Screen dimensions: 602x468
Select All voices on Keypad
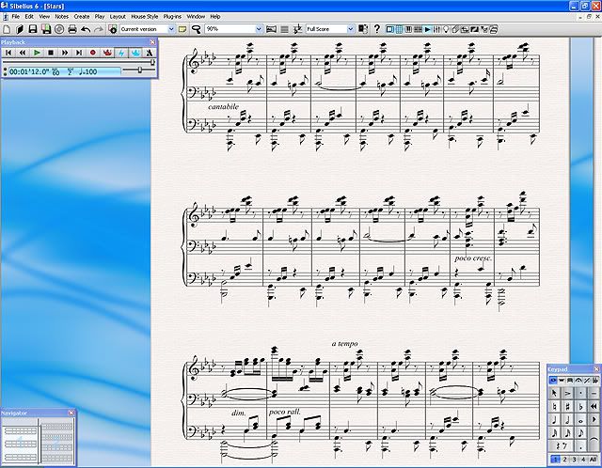(x=594, y=460)
